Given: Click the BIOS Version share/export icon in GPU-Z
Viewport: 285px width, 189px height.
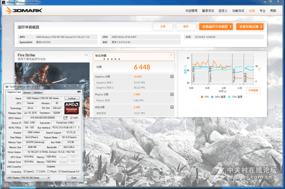Looking at the screenshot, I should click(x=66, y=118).
